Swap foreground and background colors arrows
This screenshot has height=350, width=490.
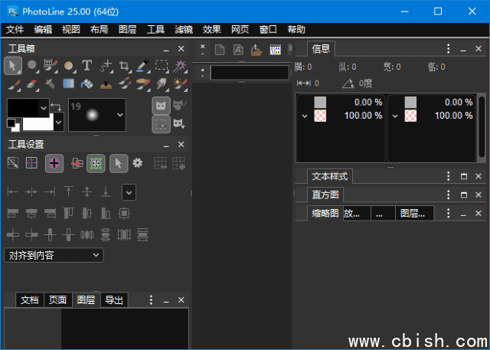[56, 107]
